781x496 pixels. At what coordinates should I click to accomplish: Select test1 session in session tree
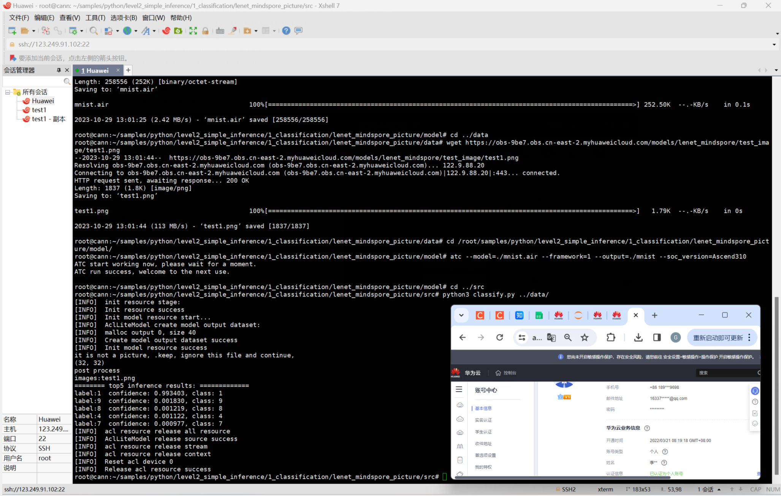(x=39, y=110)
